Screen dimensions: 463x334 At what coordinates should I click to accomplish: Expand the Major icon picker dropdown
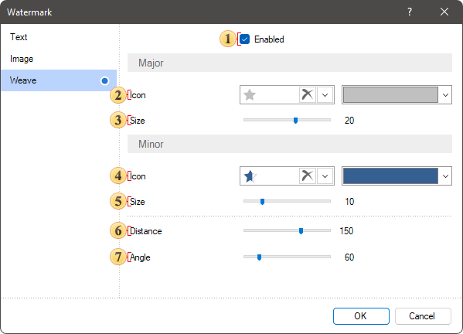click(x=325, y=95)
